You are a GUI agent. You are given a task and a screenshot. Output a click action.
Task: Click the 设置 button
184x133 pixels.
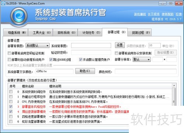[x=120, y=45]
